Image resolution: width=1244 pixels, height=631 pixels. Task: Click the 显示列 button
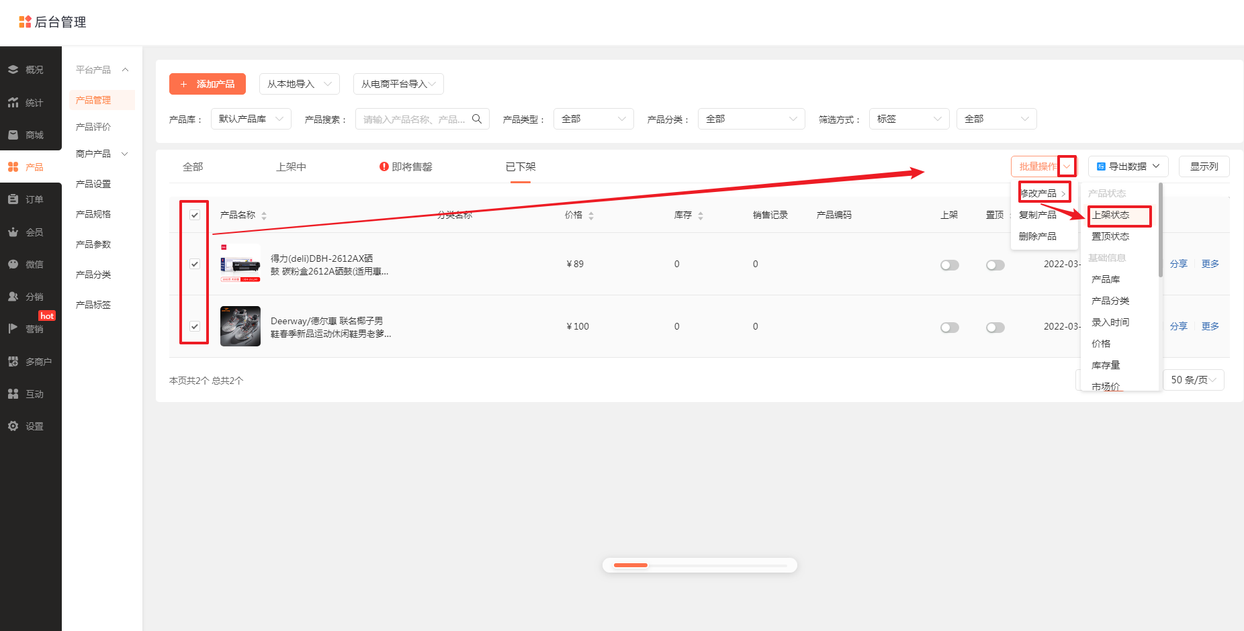pyautogui.click(x=1204, y=166)
